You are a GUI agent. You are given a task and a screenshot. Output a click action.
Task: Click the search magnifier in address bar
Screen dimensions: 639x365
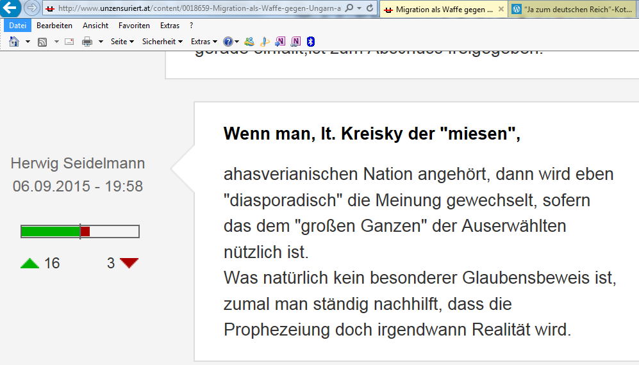coord(349,9)
